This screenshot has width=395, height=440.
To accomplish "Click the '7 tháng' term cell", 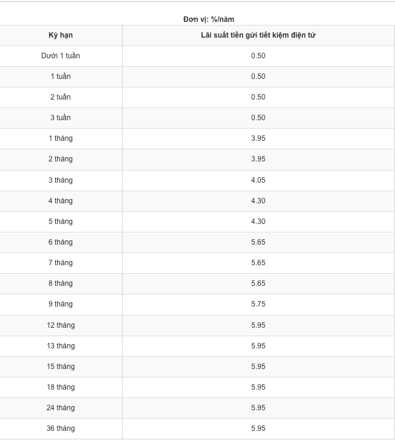I will [61, 263].
